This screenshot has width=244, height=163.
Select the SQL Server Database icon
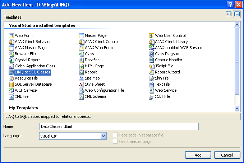click(x=11, y=85)
